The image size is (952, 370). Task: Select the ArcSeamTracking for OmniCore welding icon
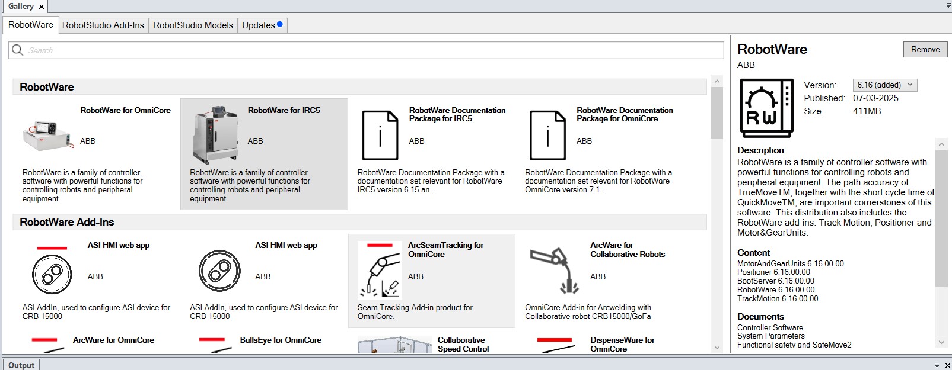(380, 269)
